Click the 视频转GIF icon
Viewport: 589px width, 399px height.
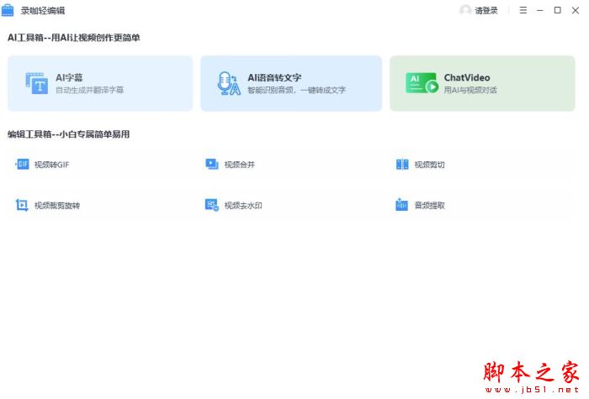[22, 165]
